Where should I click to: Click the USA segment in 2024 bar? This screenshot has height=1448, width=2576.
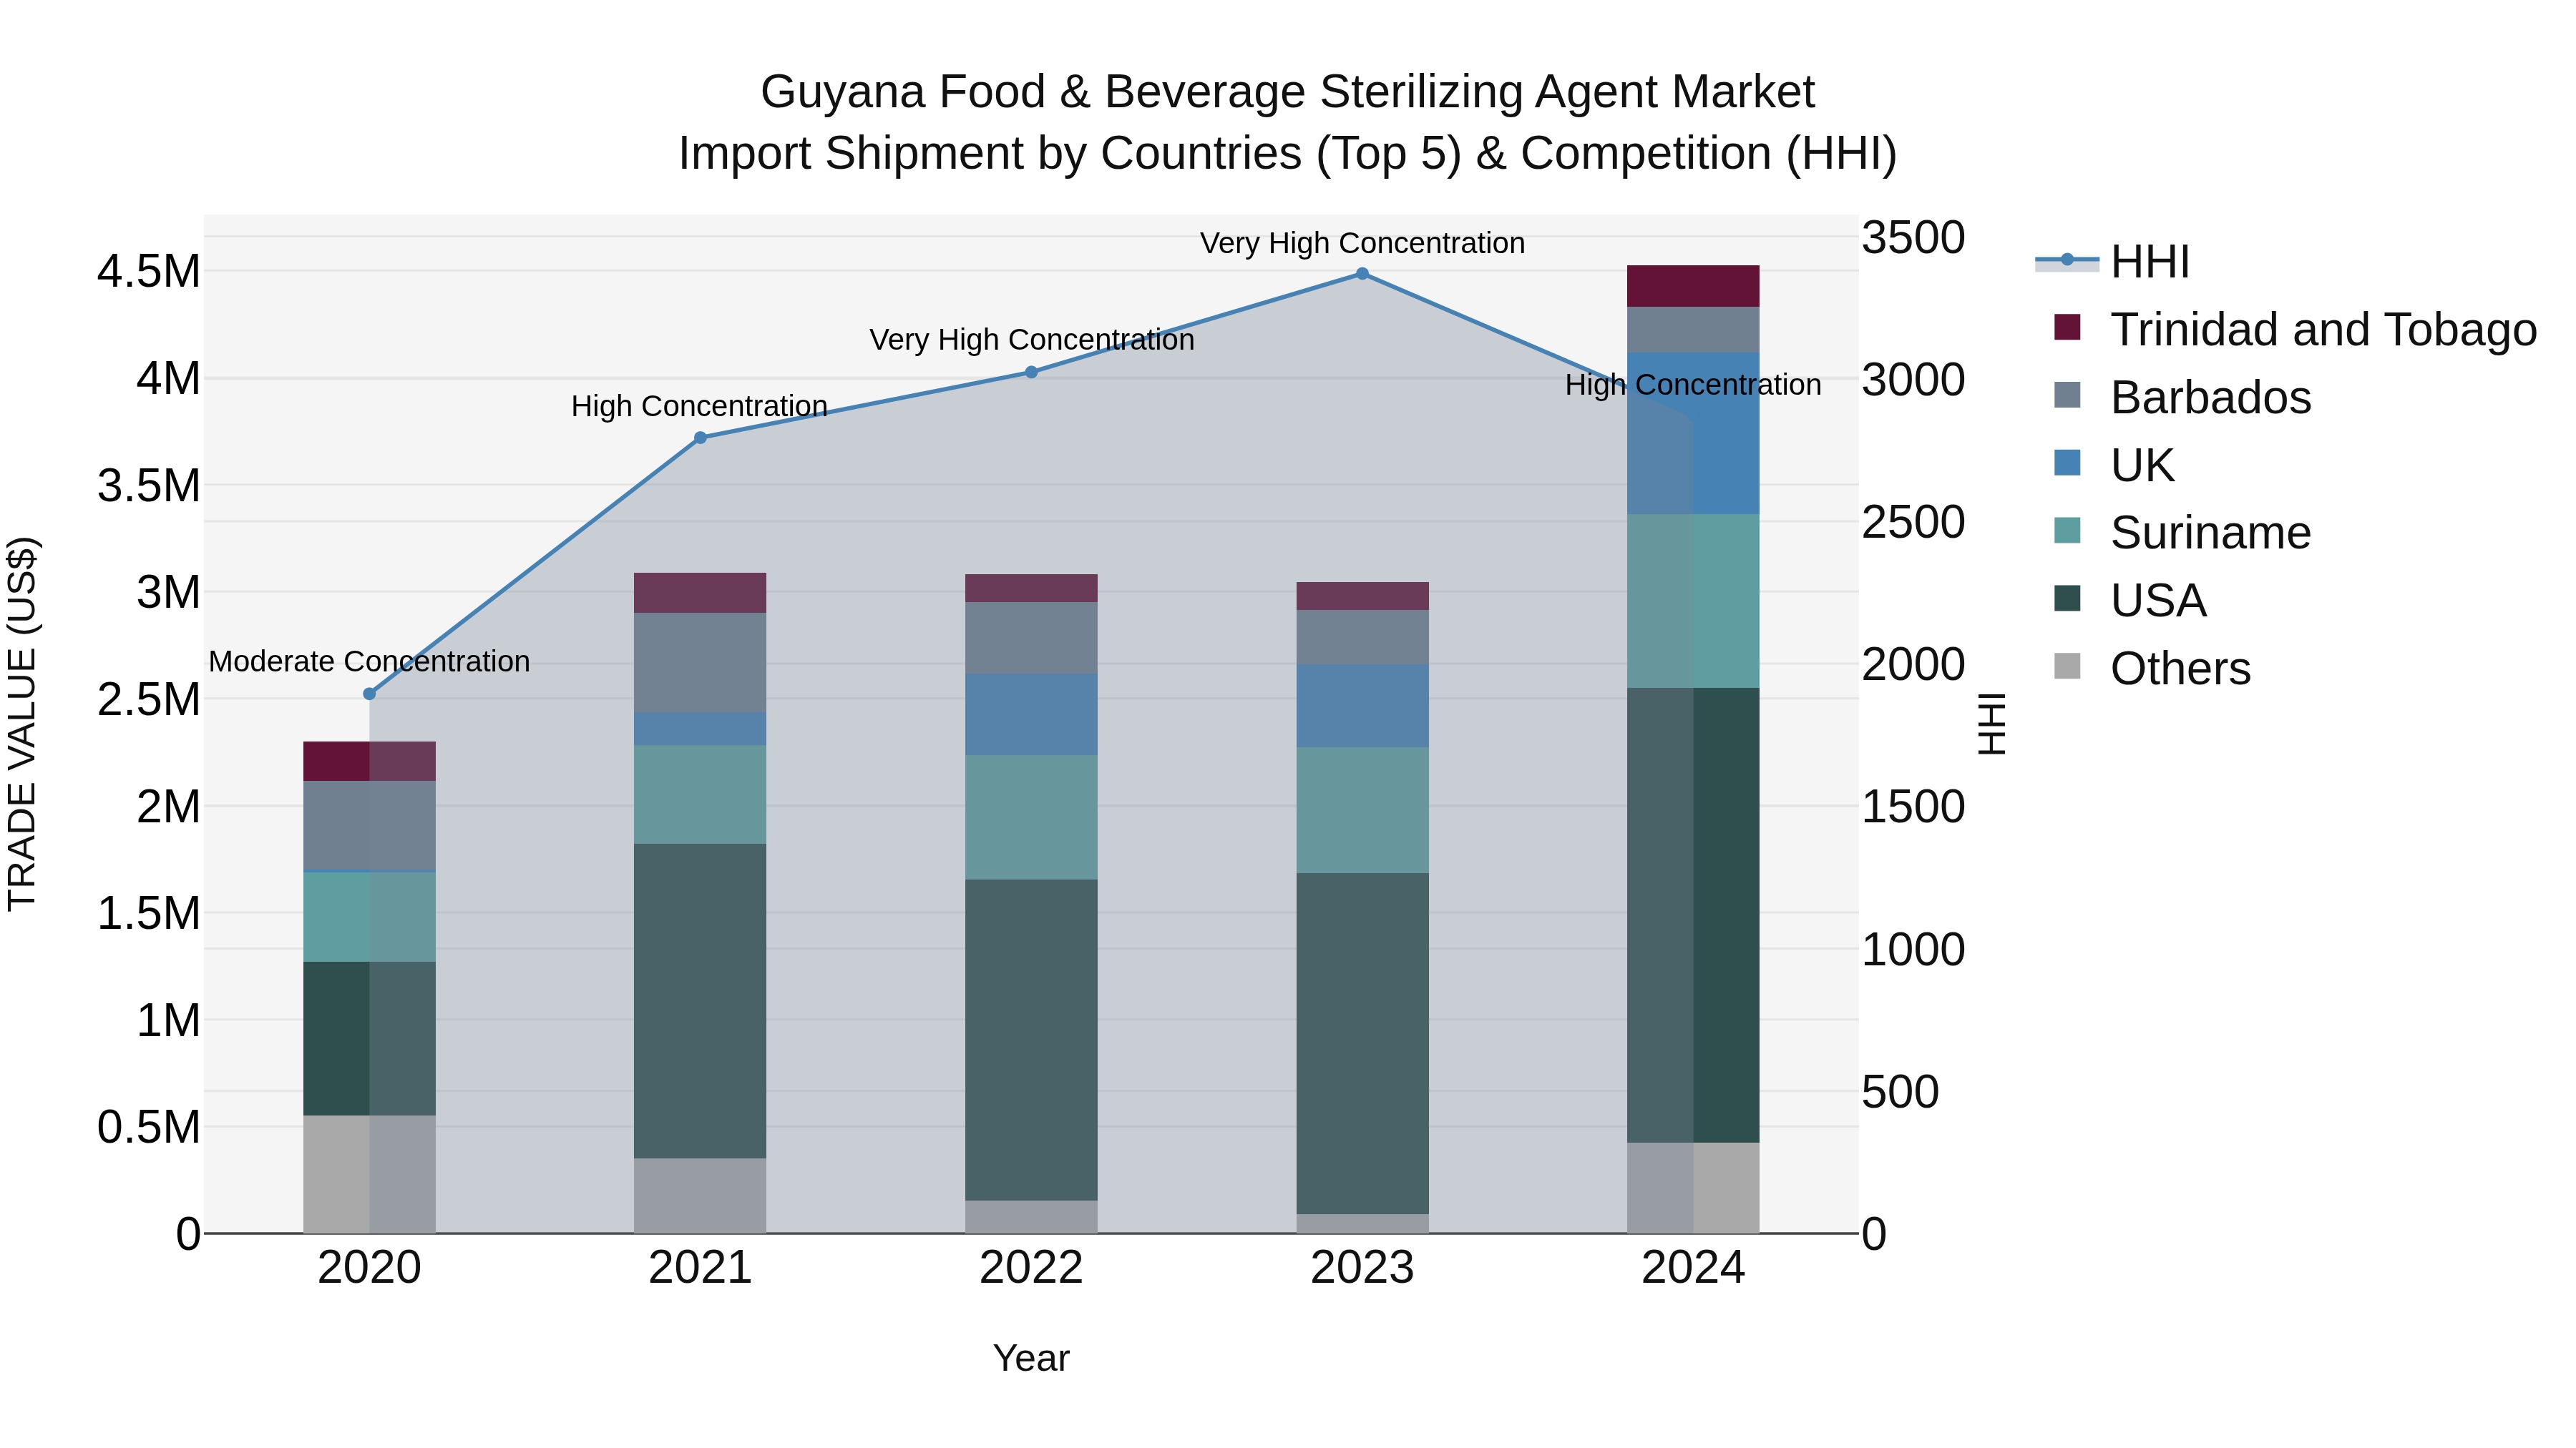point(1693,915)
